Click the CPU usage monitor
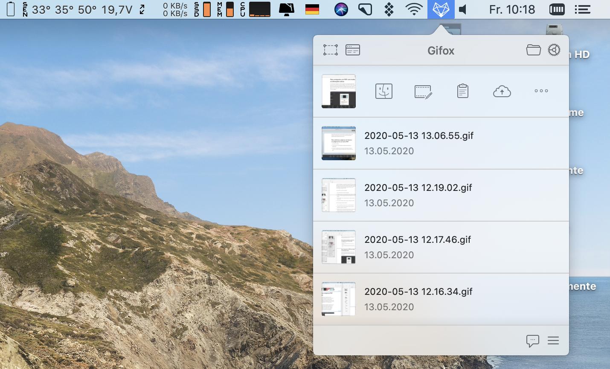This screenshot has height=369, width=610. point(255,9)
